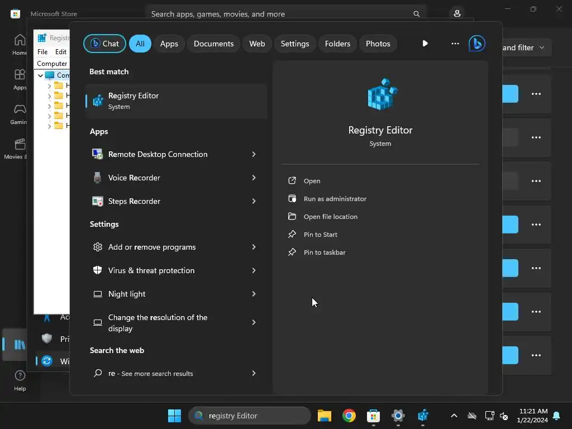This screenshot has width=572, height=429.
Task: Click the Voice Recorder app icon
Action: click(97, 178)
